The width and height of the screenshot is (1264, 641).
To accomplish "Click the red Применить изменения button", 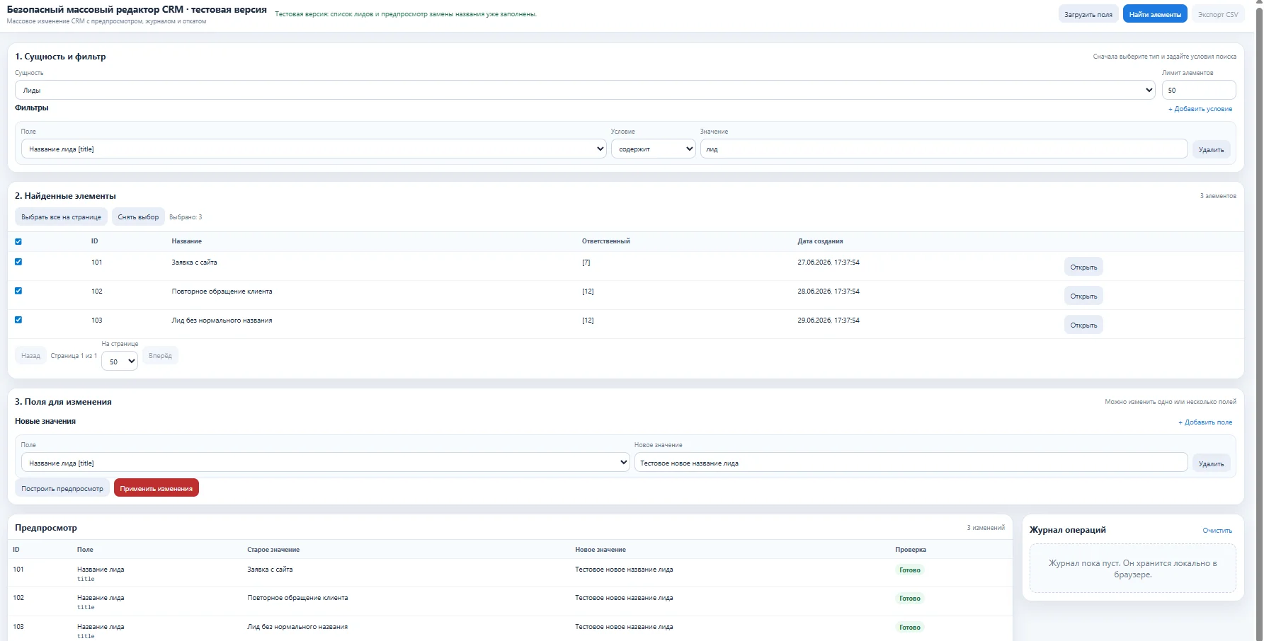I will point(156,488).
